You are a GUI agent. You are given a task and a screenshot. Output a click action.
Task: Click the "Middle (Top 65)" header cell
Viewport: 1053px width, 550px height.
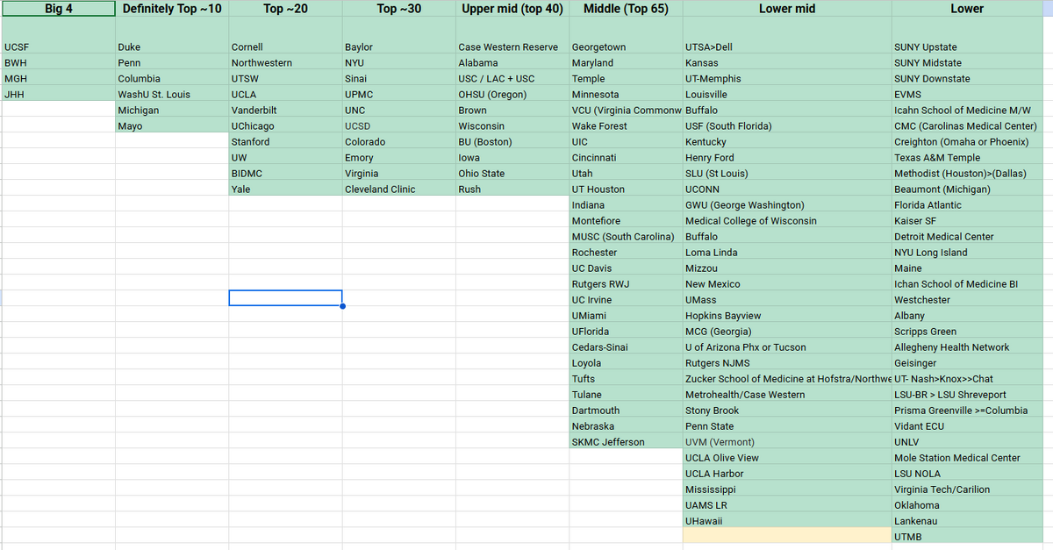point(625,9)
